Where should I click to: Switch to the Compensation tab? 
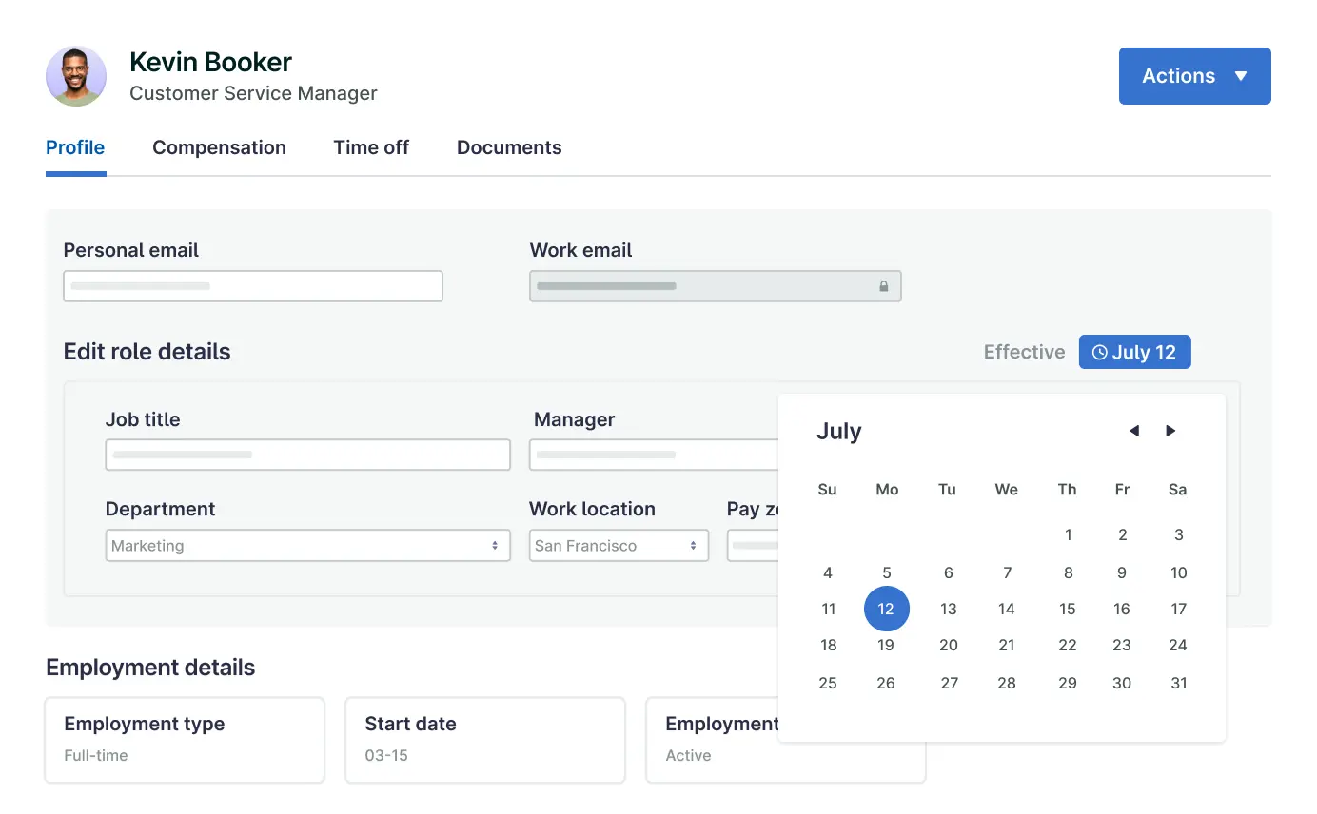(x=219, y=147)
